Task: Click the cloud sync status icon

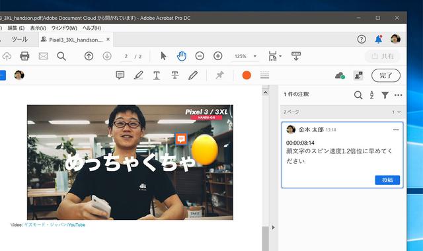Action: click(x=340, y=75)
